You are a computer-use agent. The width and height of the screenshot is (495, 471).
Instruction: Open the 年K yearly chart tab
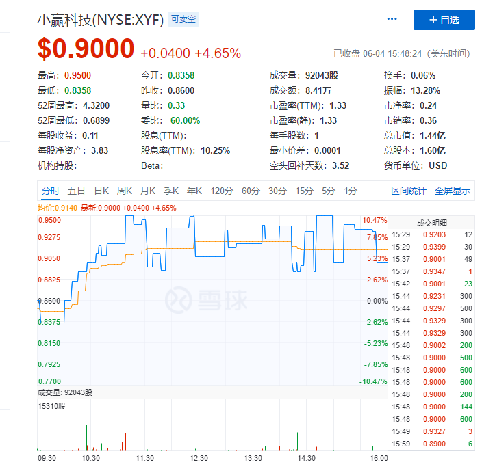[194, 191]
